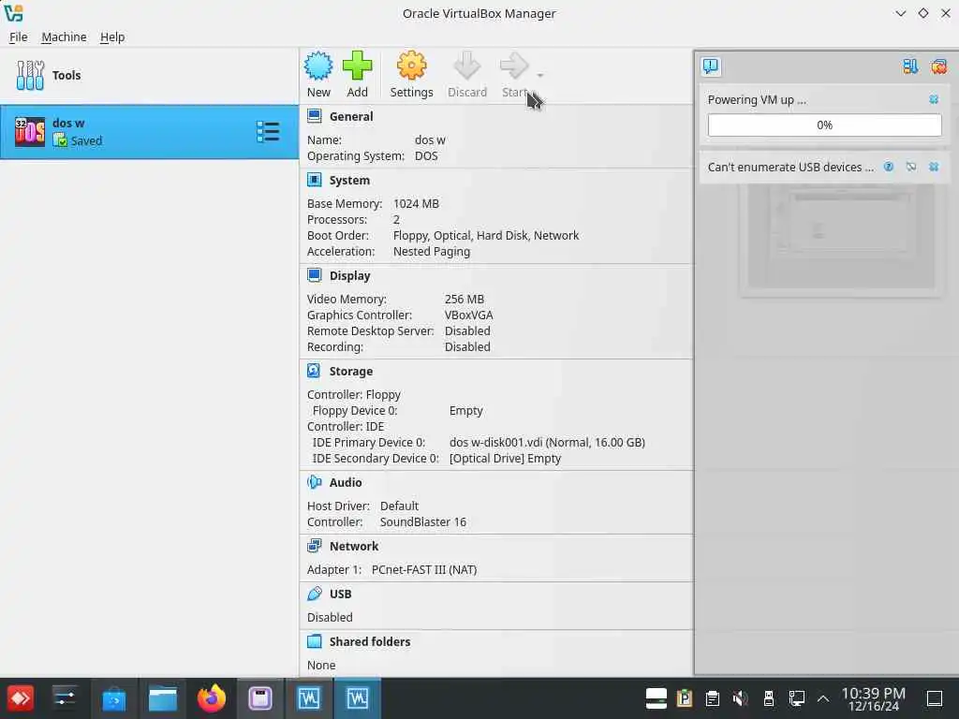
Task: Open the file manager taskbar icon
Action: [163, 698]
